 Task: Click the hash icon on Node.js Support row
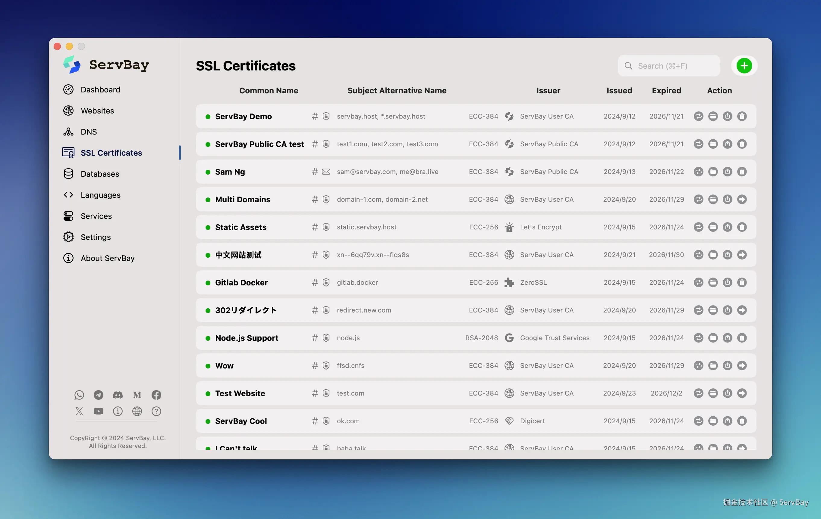[x=315, y=338]
